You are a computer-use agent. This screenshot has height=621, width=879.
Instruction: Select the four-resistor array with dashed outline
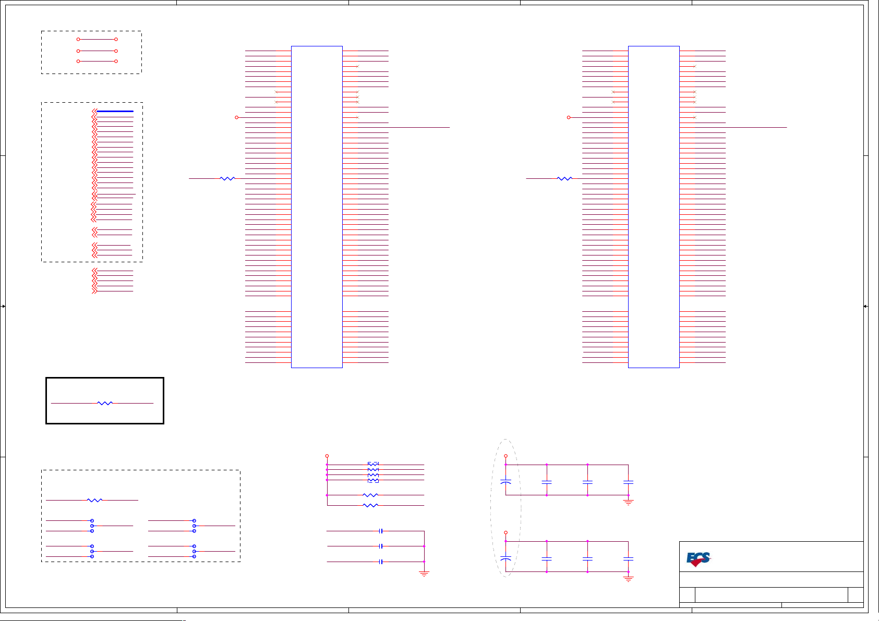coord(373,472)
